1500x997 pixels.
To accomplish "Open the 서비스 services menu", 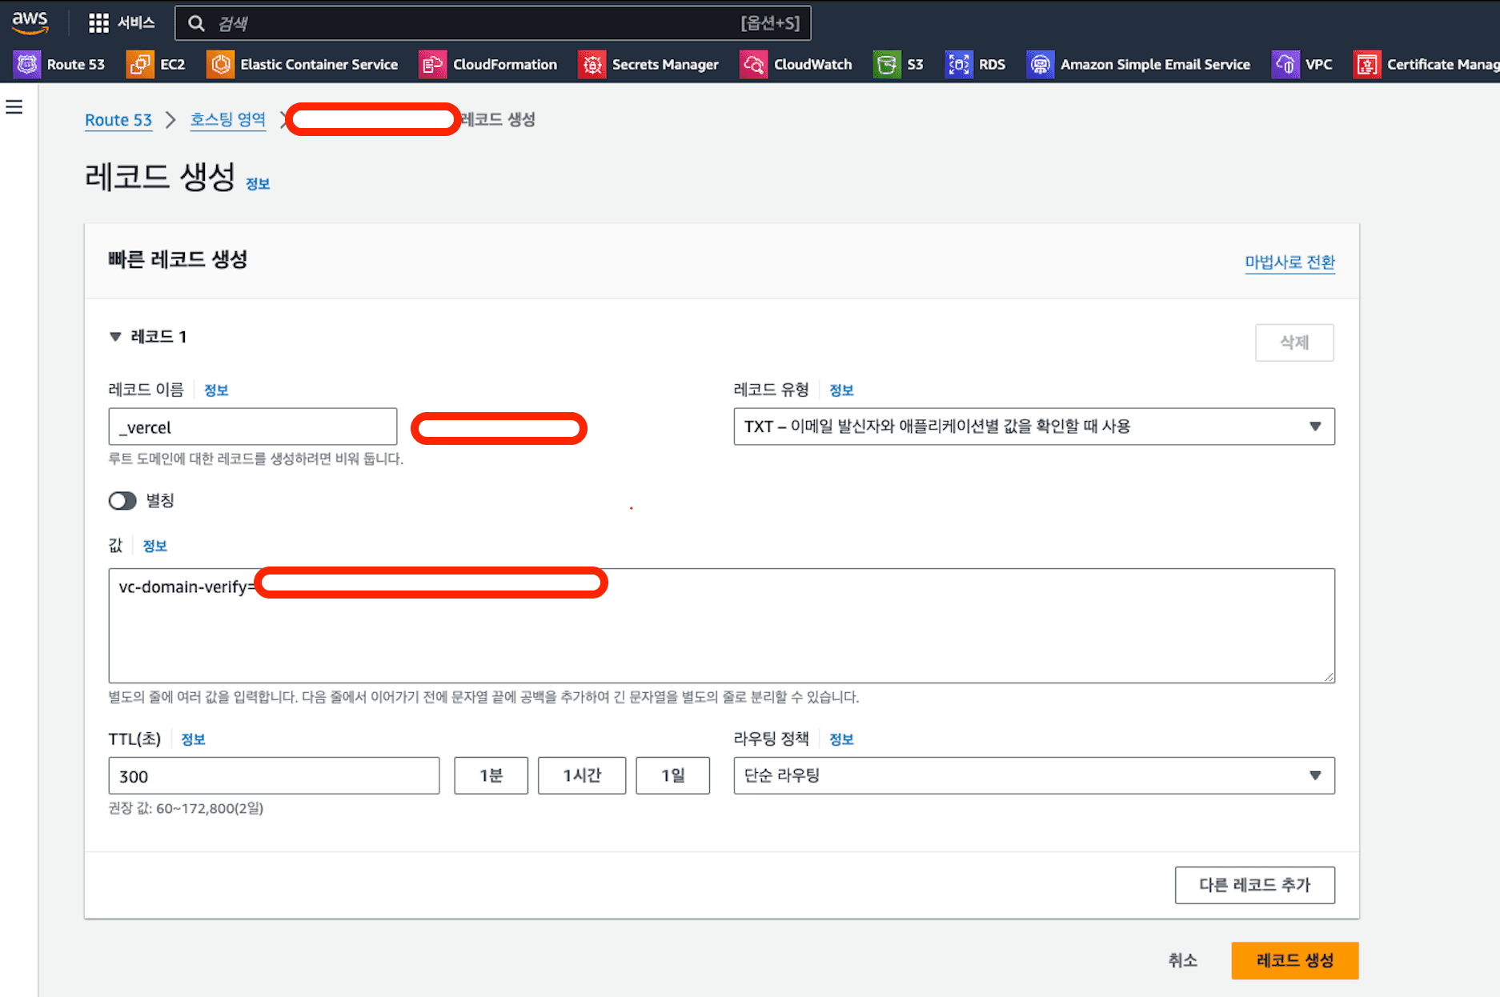I will pos(122,23).
